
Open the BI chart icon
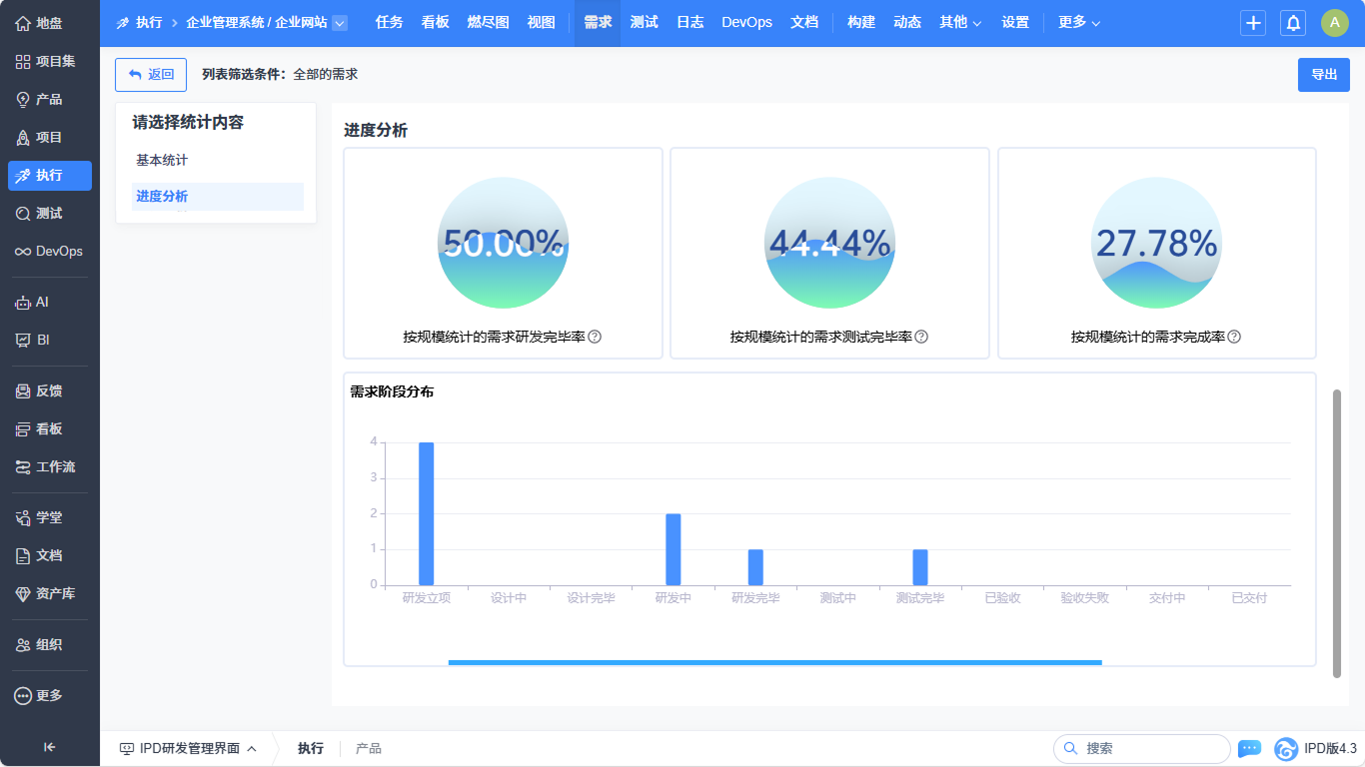(23, 340)
